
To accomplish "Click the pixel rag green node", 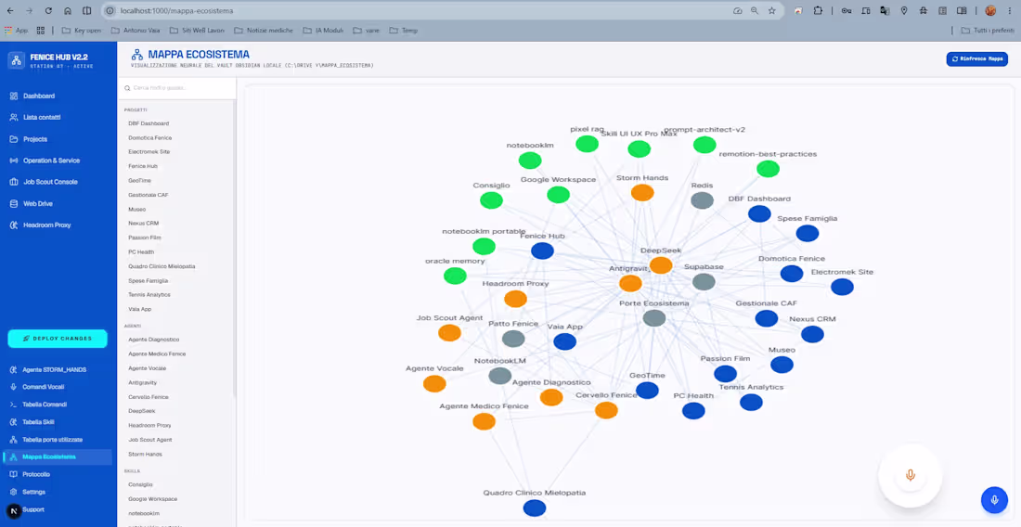I will 587,144.
